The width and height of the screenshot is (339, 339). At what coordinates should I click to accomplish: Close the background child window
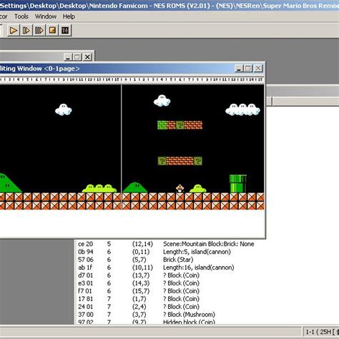click(x=87, y=57)
